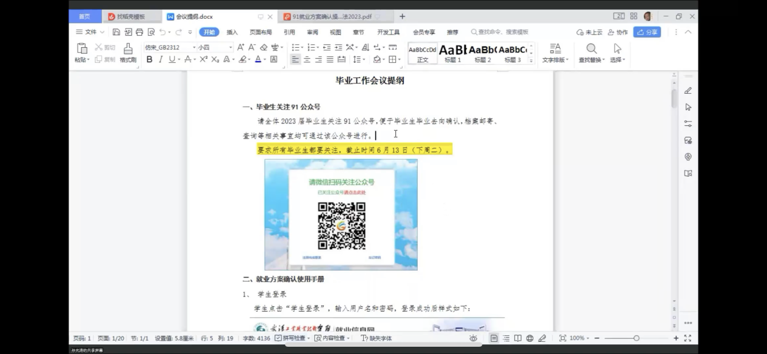
Task: Click the zoom slider in status bar
Action: [635, 338]
